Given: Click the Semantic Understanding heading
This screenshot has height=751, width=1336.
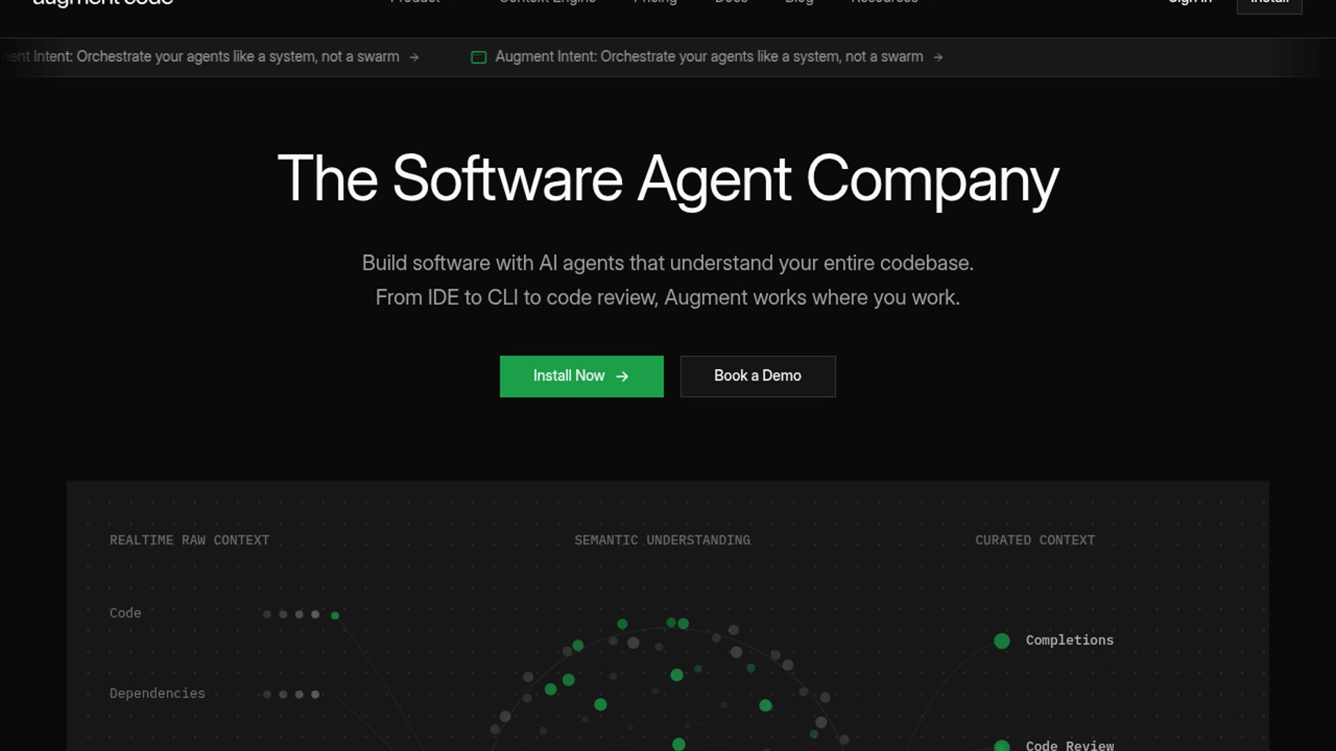Looking at the screenshot, I should coord(662,540).
